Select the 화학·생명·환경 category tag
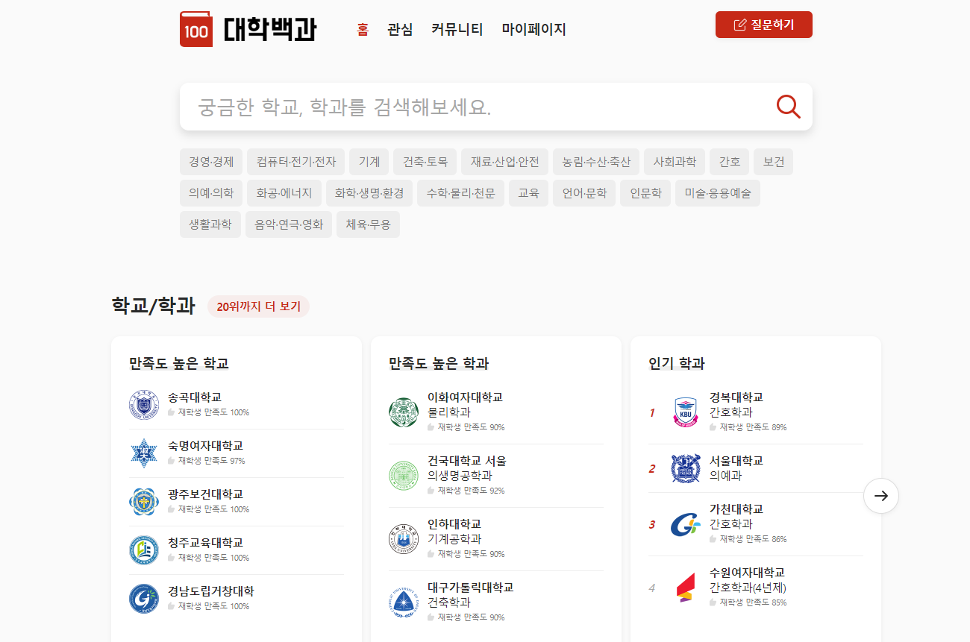 (x=369, y=193)
